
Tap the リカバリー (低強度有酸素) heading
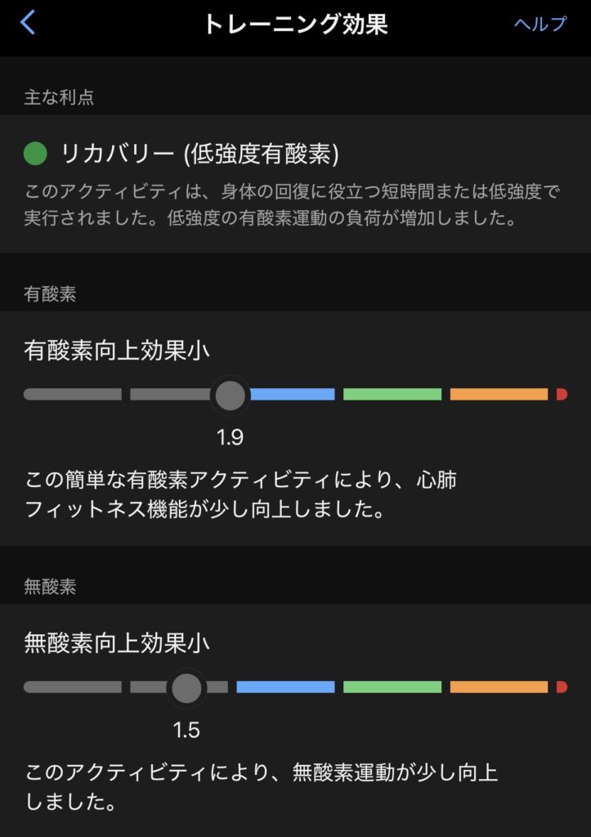(x=200, y=153)
